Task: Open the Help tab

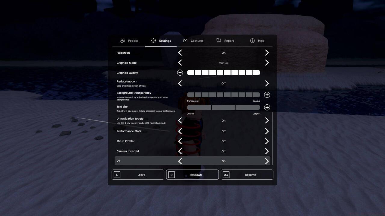Action: tap(257, 40)
